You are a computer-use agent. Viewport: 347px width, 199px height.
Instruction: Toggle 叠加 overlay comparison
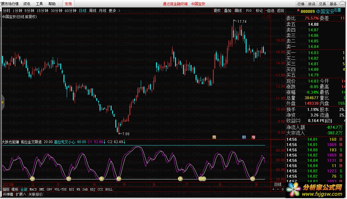228,11
